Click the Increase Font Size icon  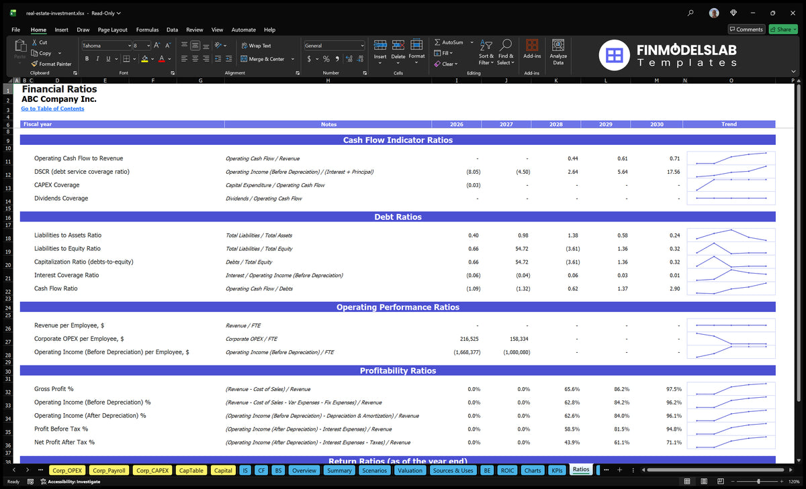click(x=157, y=46)
